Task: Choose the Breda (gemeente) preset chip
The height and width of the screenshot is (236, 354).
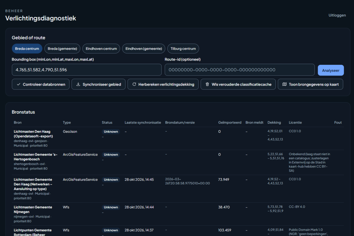Action: 62,49
